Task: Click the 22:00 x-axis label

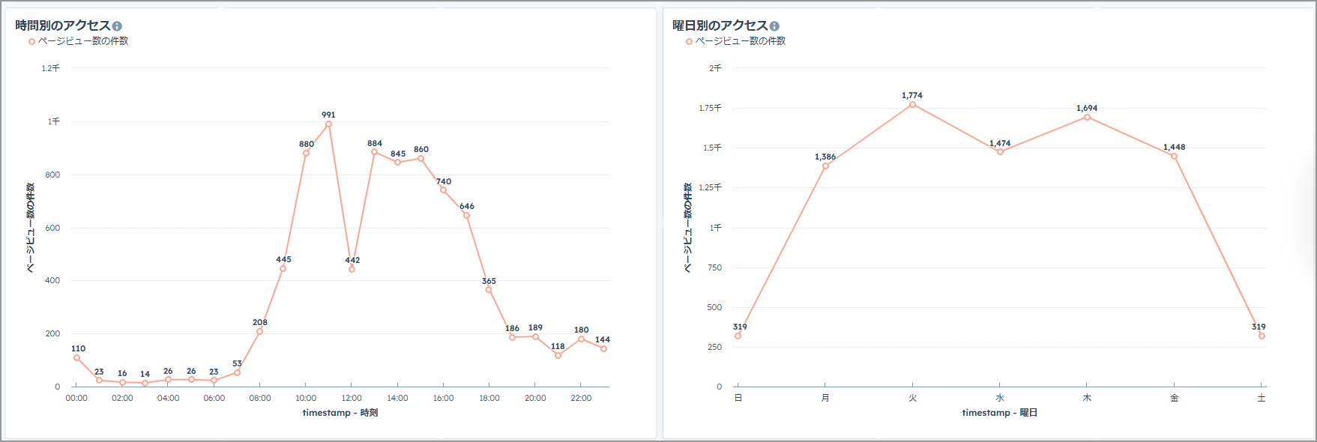Action: click(x=581, y=399)
